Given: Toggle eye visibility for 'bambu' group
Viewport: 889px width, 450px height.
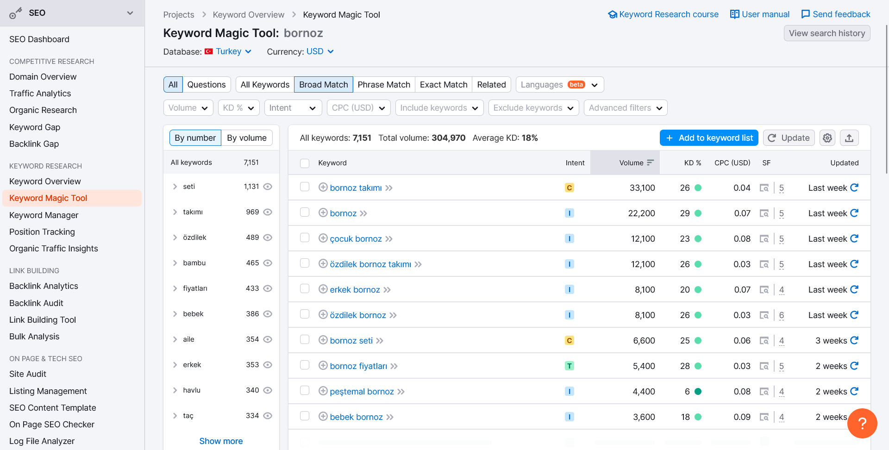Looking at the screenshot, I should tap(268, 263).
